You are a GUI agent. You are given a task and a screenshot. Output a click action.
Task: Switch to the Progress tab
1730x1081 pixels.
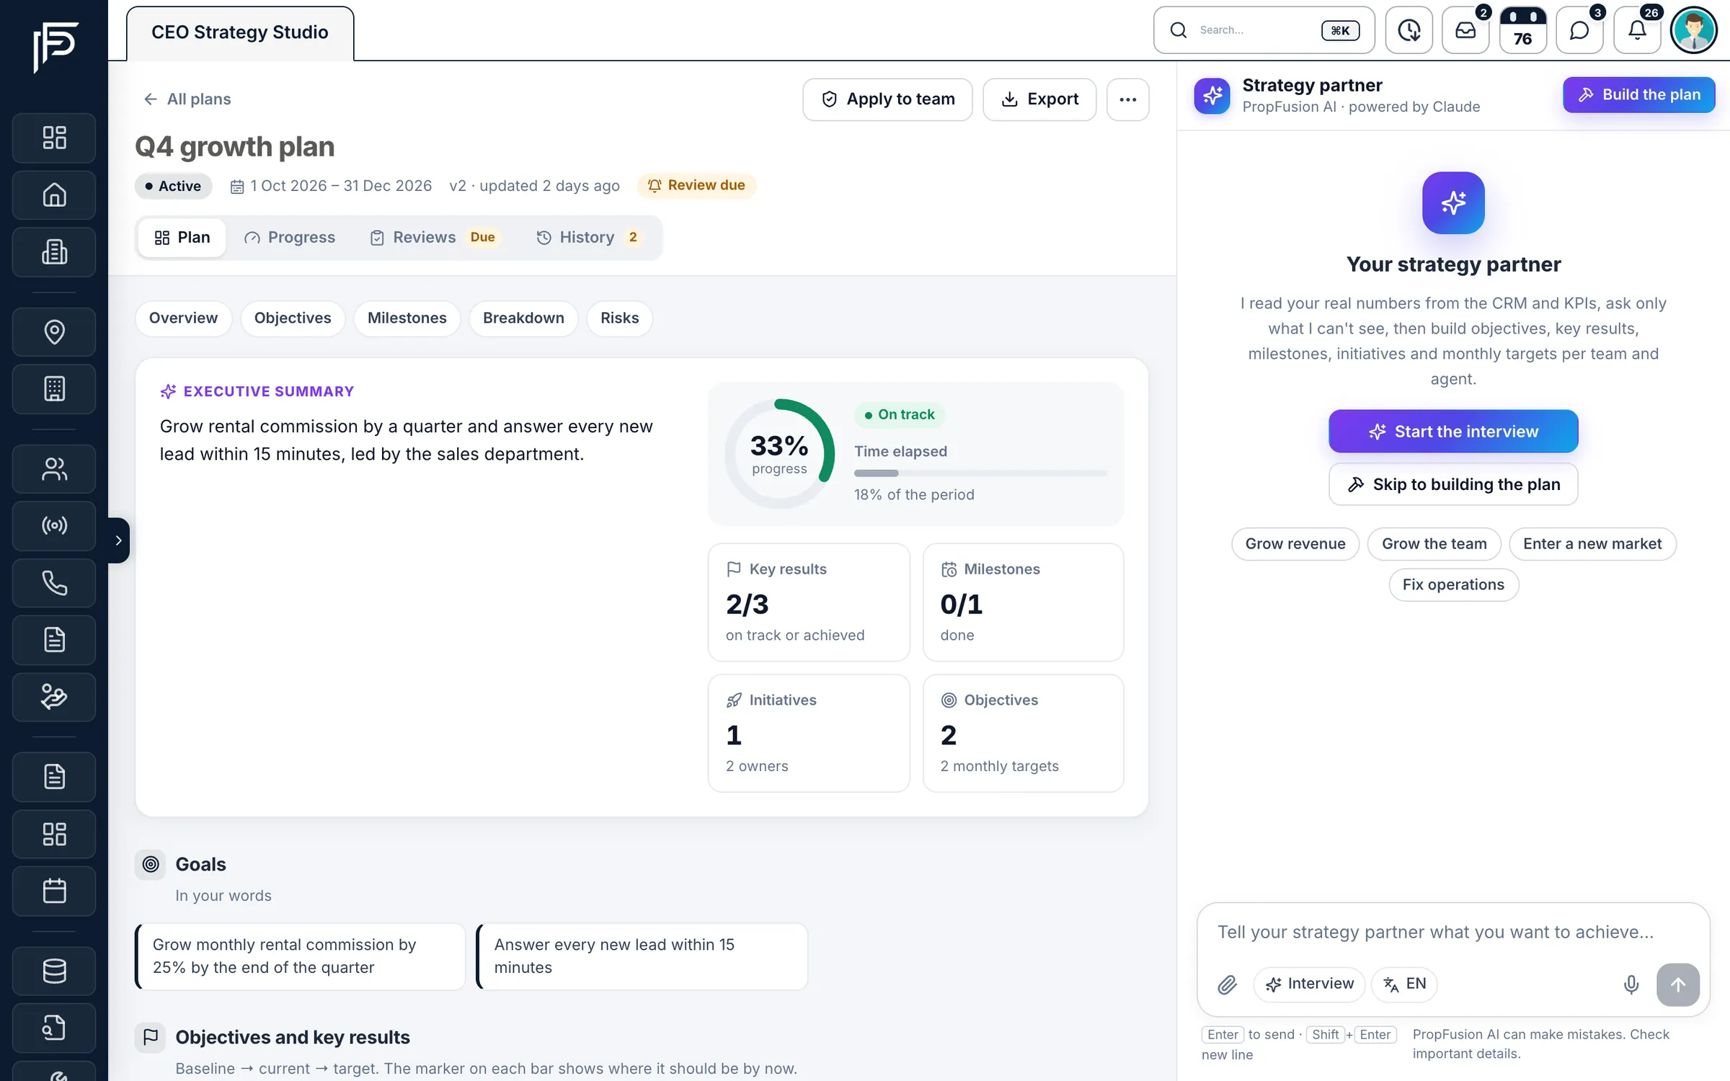coord(290,238)
